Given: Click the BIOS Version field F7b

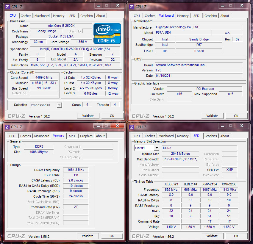Looking at the screenshot, I should [199, 70].
